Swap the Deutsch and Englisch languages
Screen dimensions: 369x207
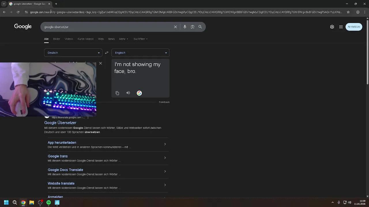tap(107, 53)
